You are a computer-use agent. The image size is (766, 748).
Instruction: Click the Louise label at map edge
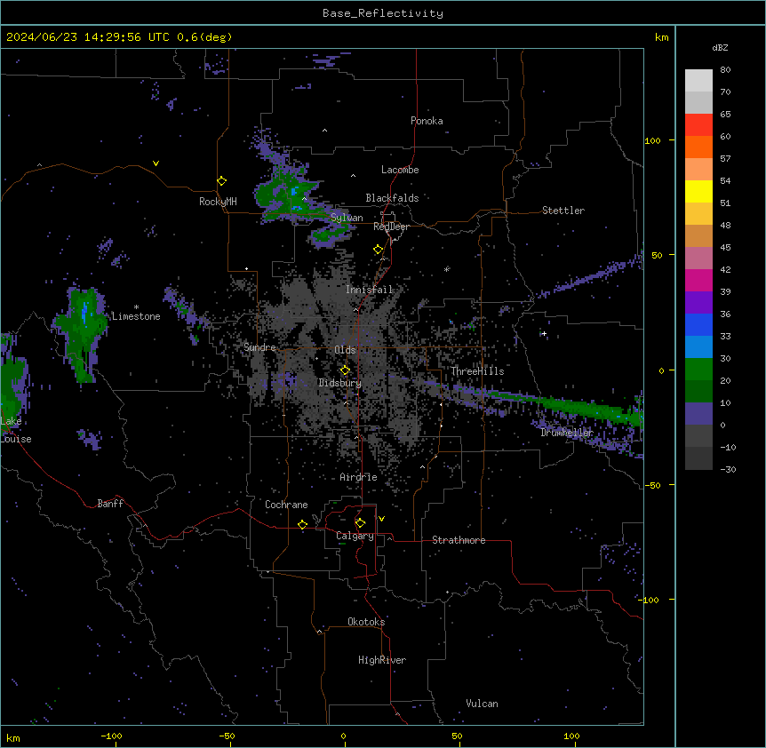(x=16, y=439)
